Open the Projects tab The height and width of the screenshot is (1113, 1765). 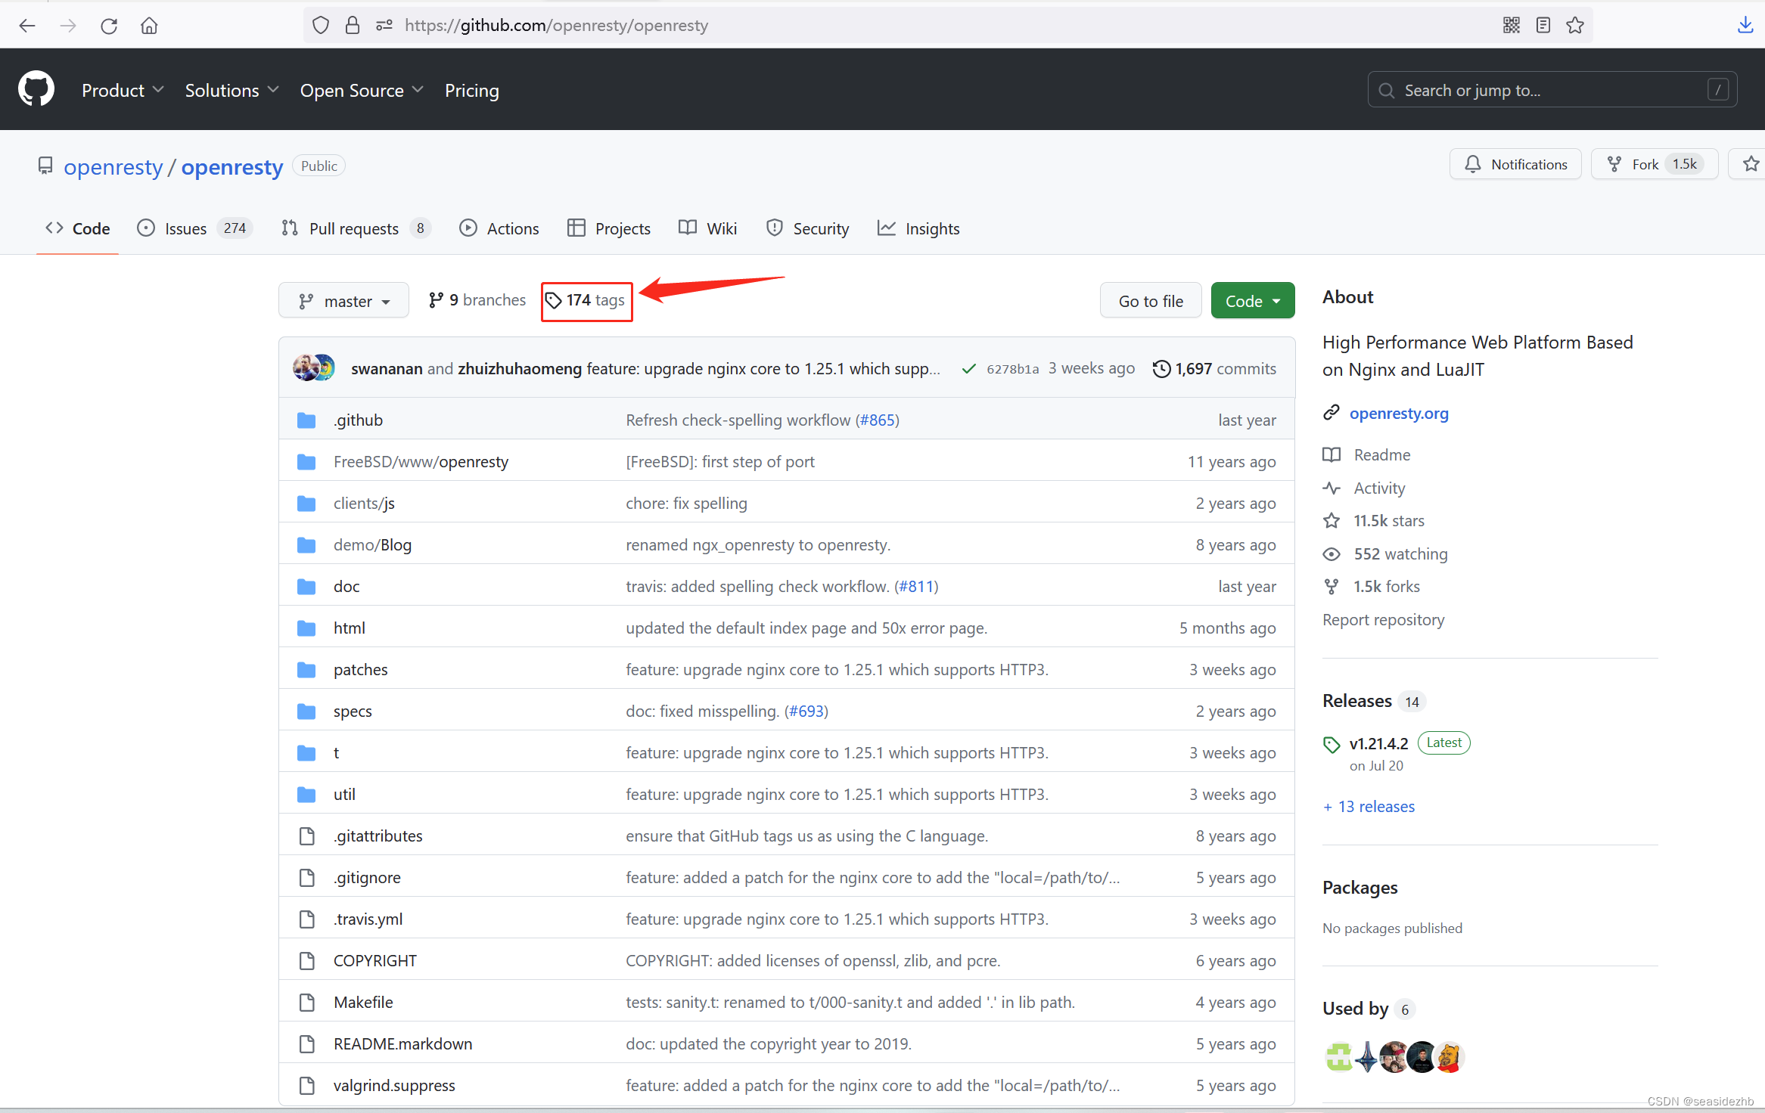609,228
